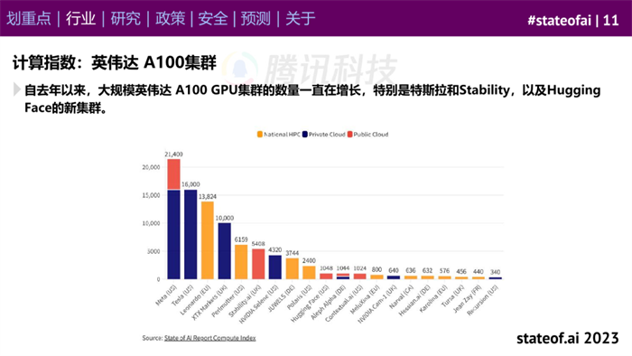
Task: Select the NVIDIA Selene 4320 bar
Action: (x=275, y=267)
